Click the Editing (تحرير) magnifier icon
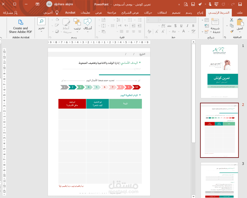Image resolution: width=247 pixels, height=198 pixels. [41, 21]
